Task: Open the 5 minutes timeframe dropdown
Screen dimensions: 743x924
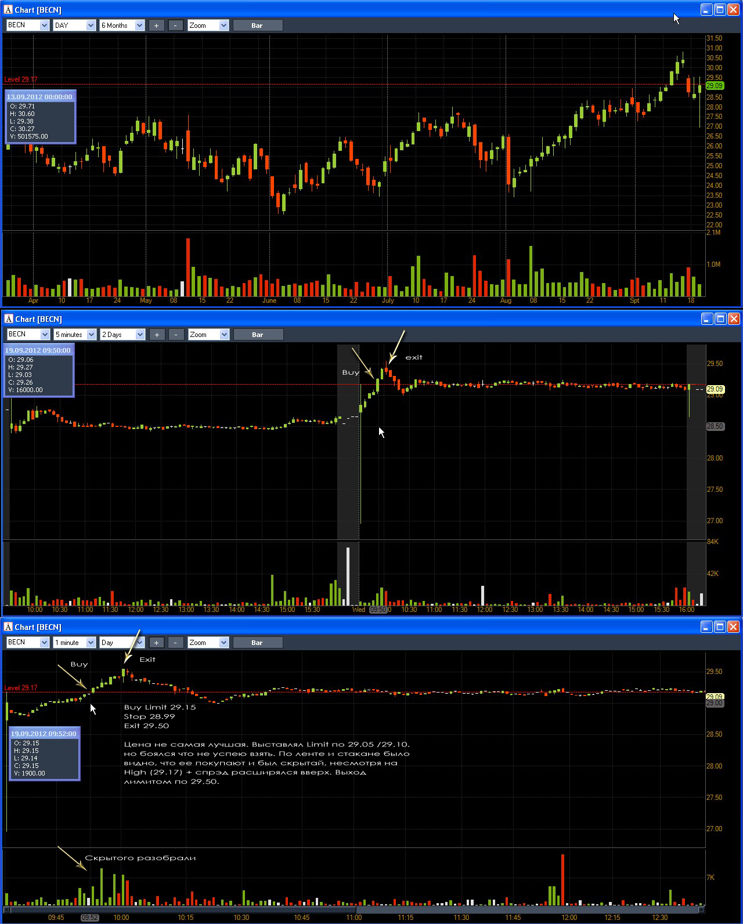Action: pos(75,335)
